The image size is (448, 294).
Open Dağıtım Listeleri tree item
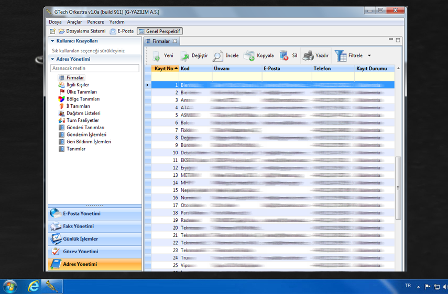pyautogui.click(x=83, y=113)
